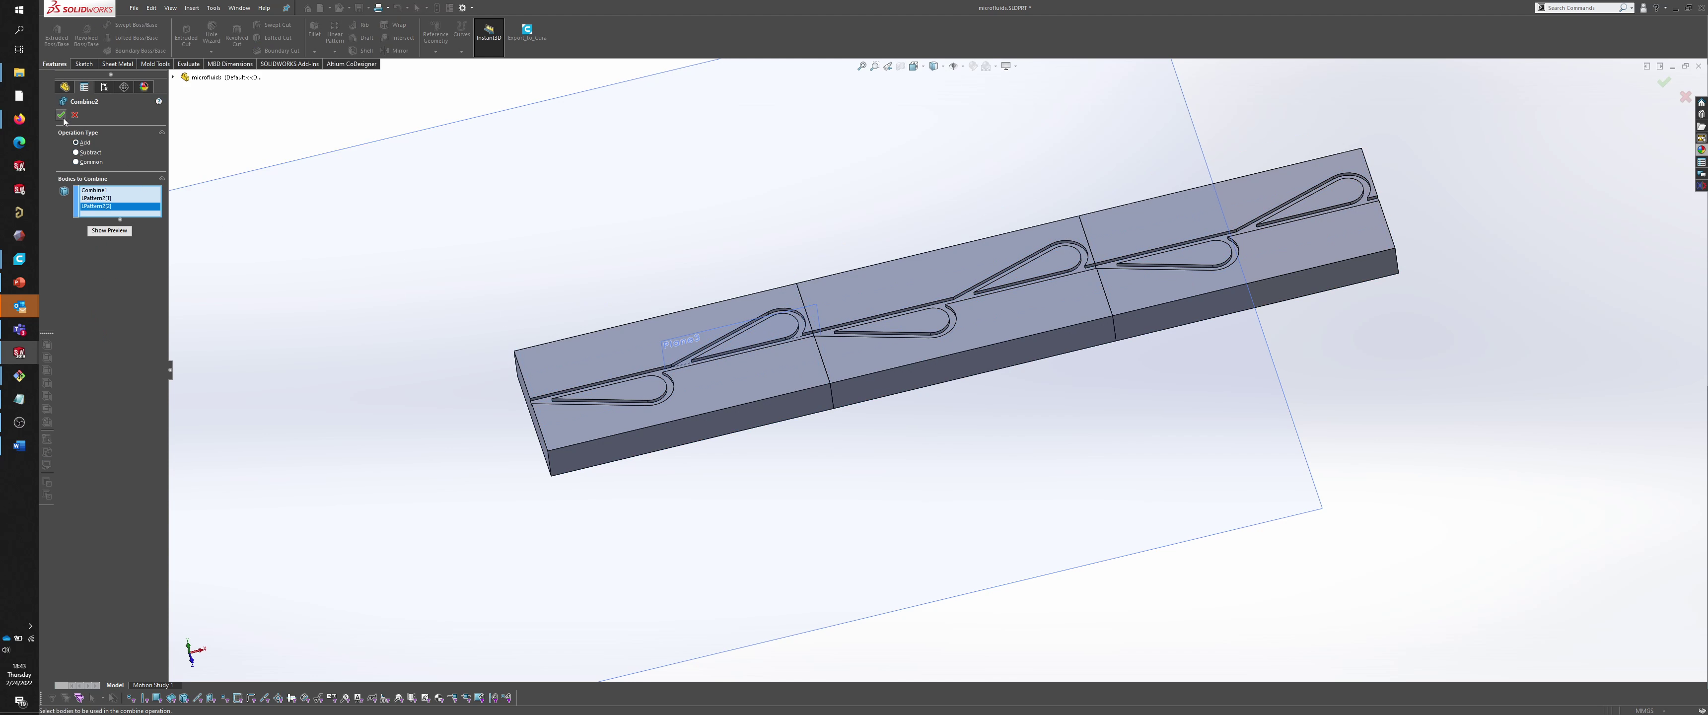Cancel Combine2 with the red X
The height and width of the screenshot is (715, 1708).
(75, 115)
